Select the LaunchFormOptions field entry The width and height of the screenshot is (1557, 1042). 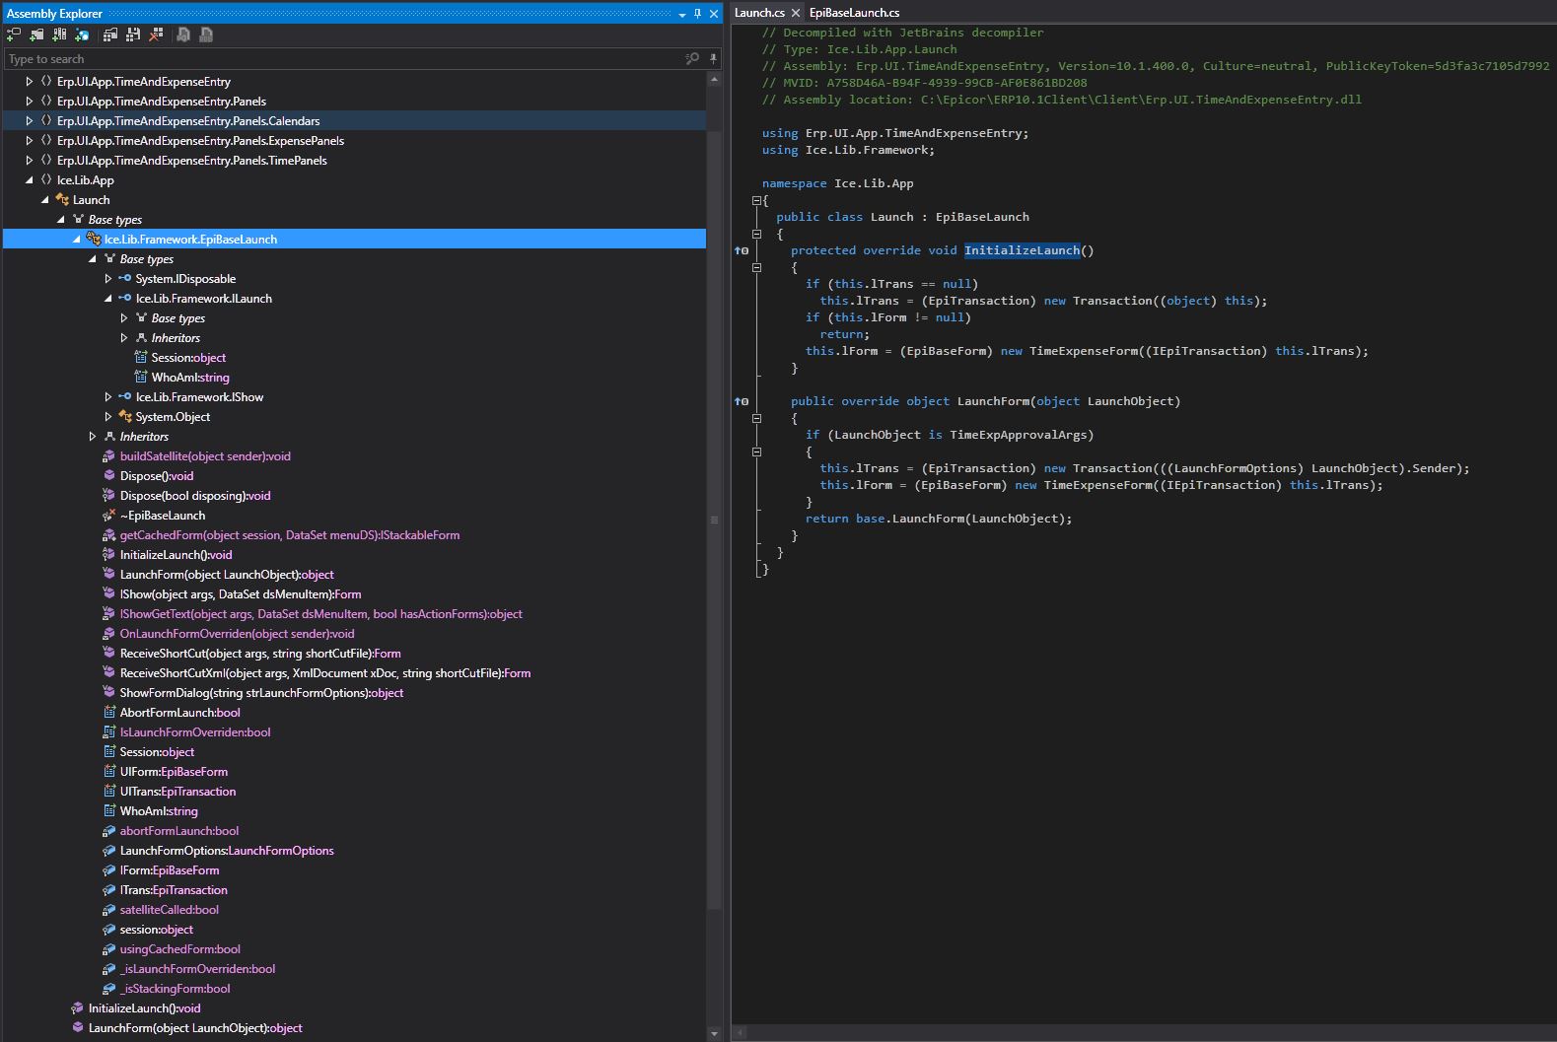click(227, 851)
